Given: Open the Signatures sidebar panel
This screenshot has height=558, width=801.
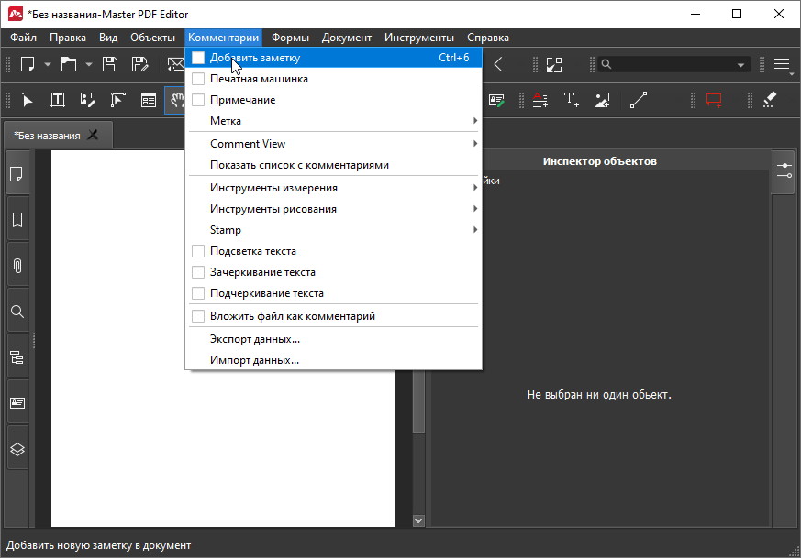Looking at the screenshot, I should [x=17, y=403].
